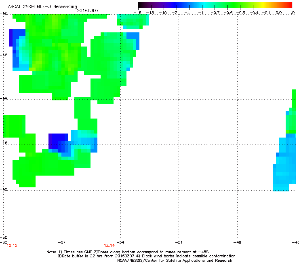Click the NOAA/NESDIS credit line
Image resolution: width=299 pixels, height=263 pixels.
(175, 261)
